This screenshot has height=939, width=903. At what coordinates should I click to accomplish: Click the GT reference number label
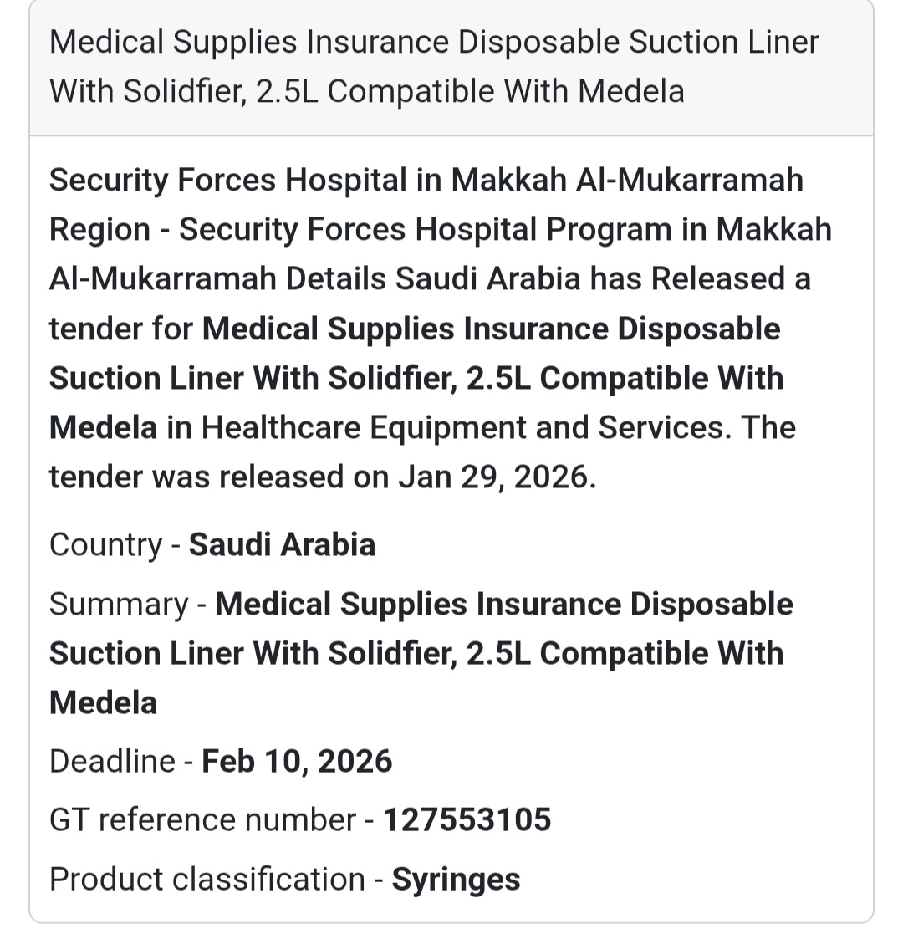click(x=203, y=819)
